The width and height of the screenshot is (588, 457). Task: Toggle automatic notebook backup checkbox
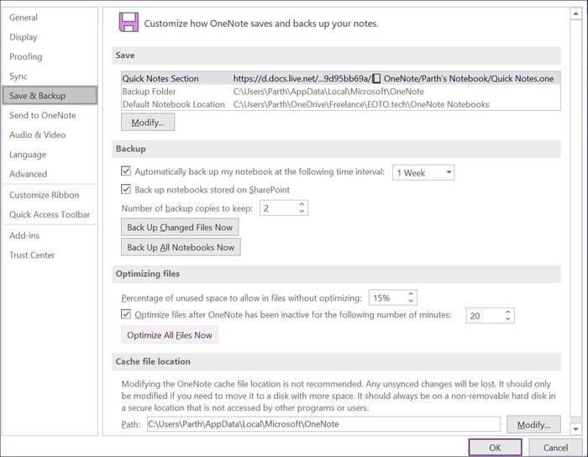coord(126,171)
